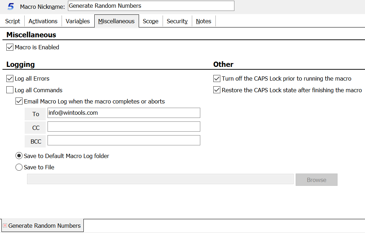Toggle Turn off CAPS Lock checkbox
Screen dimensions: 365x233
click(x=217, y=78)
